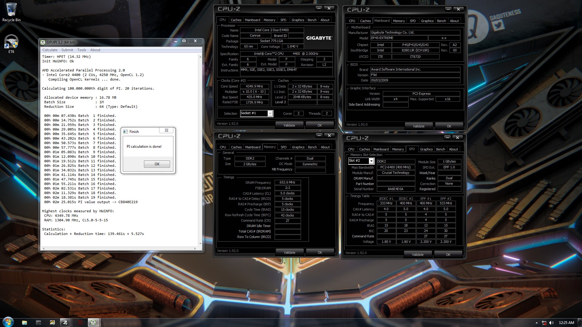
Task: Close the Finish dialog with X
Action: [166, 130]
